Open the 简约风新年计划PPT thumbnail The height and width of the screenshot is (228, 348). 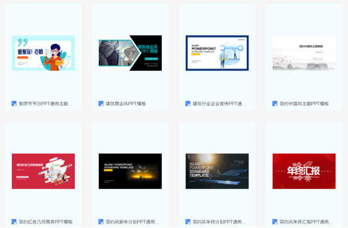(130, 171)
